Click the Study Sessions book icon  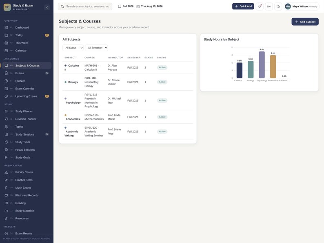[6, 134]
